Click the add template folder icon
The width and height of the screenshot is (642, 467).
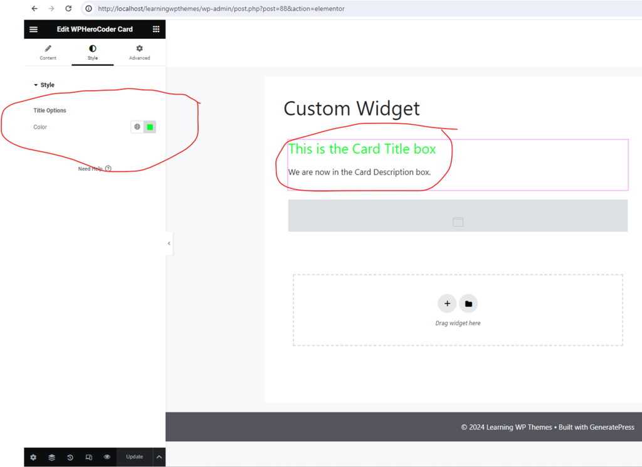point(468,304)
